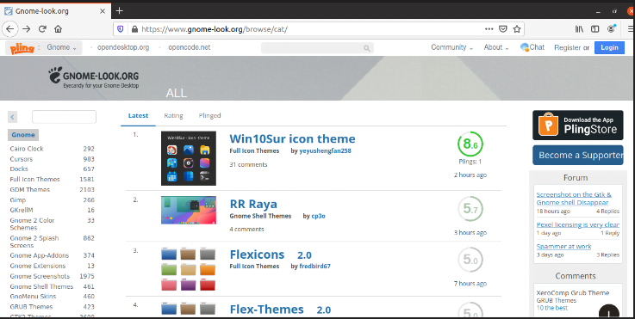635x319 pixels.
Task: Toggle the browser sidebar view
Action: click(x=595, y=29)
